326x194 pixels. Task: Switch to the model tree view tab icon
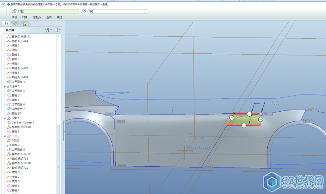pyautogui.click(x=7, y=24)
